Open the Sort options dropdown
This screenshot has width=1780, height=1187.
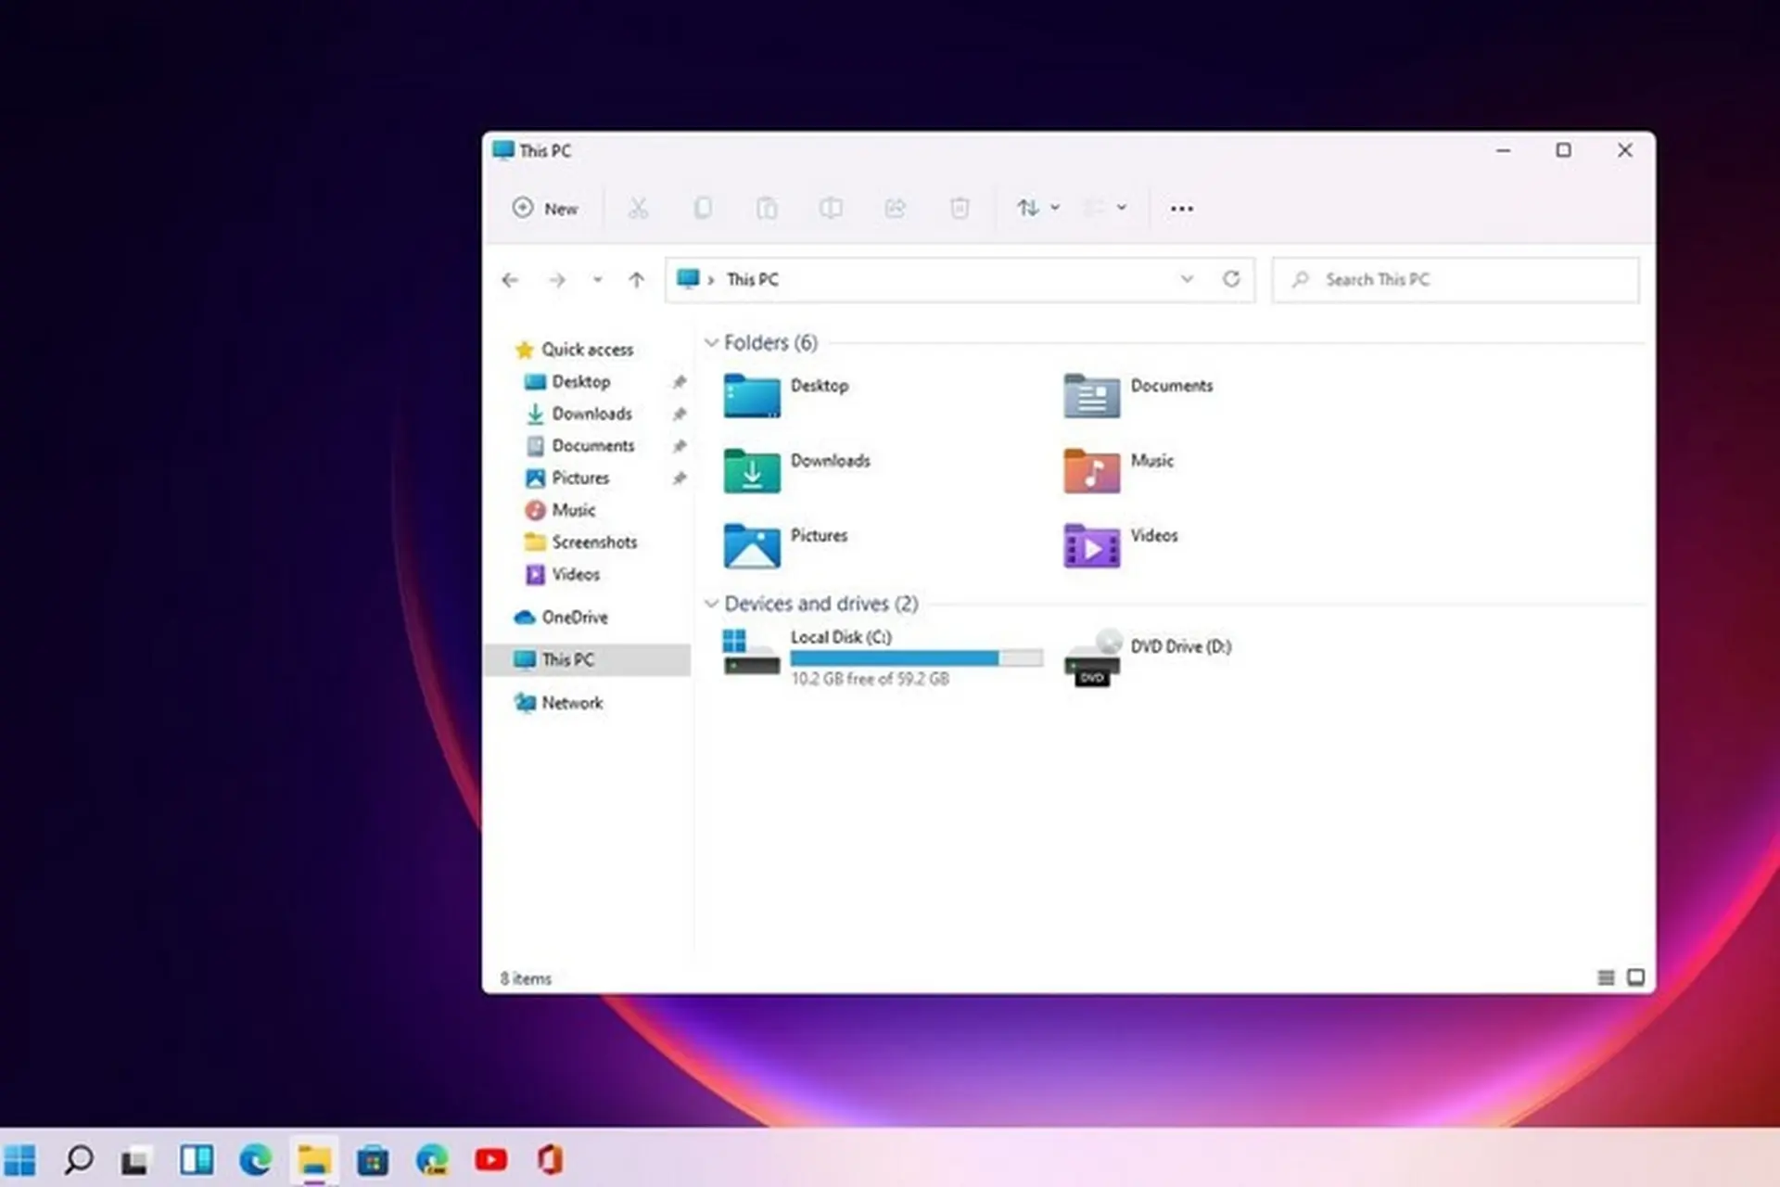click(1037, 209)
